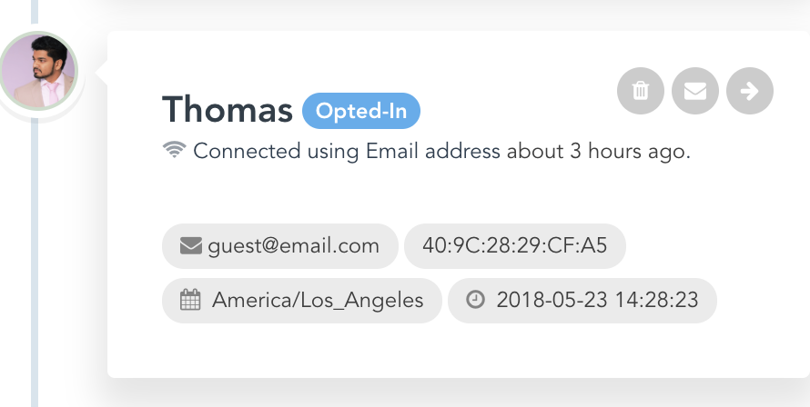Image resolution: width=810 pixels, height=407 pixels.
Task: Select Thomas's profile photo avatar
Action: tap(39, 71)
